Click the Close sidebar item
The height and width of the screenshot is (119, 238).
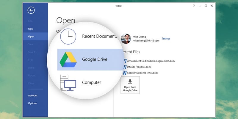click(x=31, y=83)
